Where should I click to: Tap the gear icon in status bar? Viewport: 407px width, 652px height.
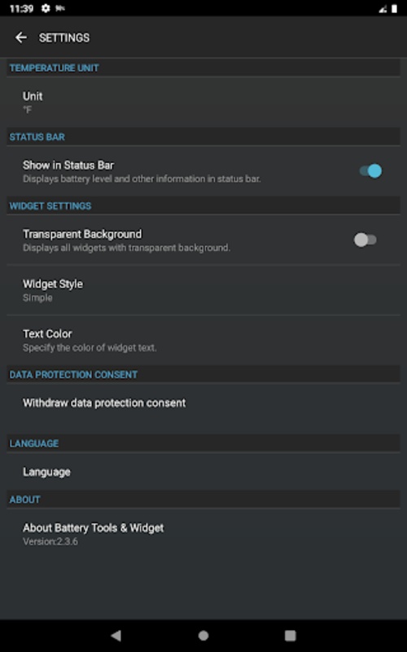(x=46, y=8)
